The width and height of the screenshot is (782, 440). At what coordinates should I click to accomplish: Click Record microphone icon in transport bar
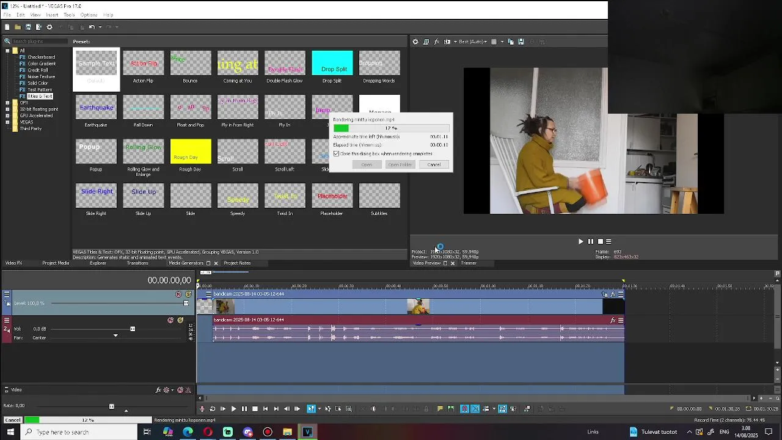202,409
